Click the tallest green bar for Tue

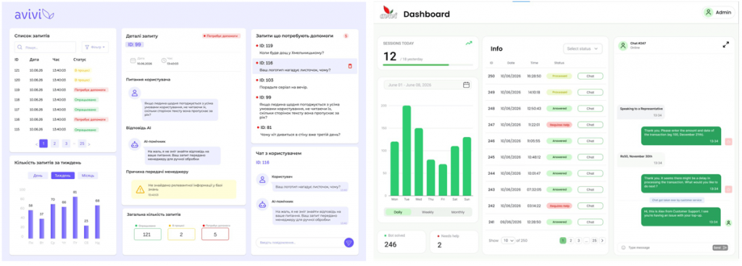point(407,151)
